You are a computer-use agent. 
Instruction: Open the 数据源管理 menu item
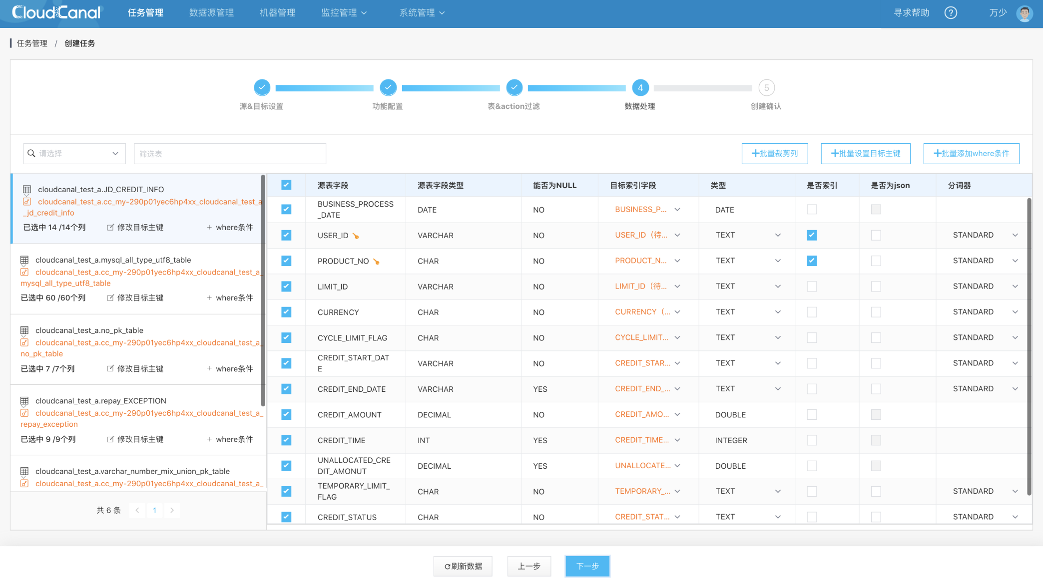coord(211,12)
